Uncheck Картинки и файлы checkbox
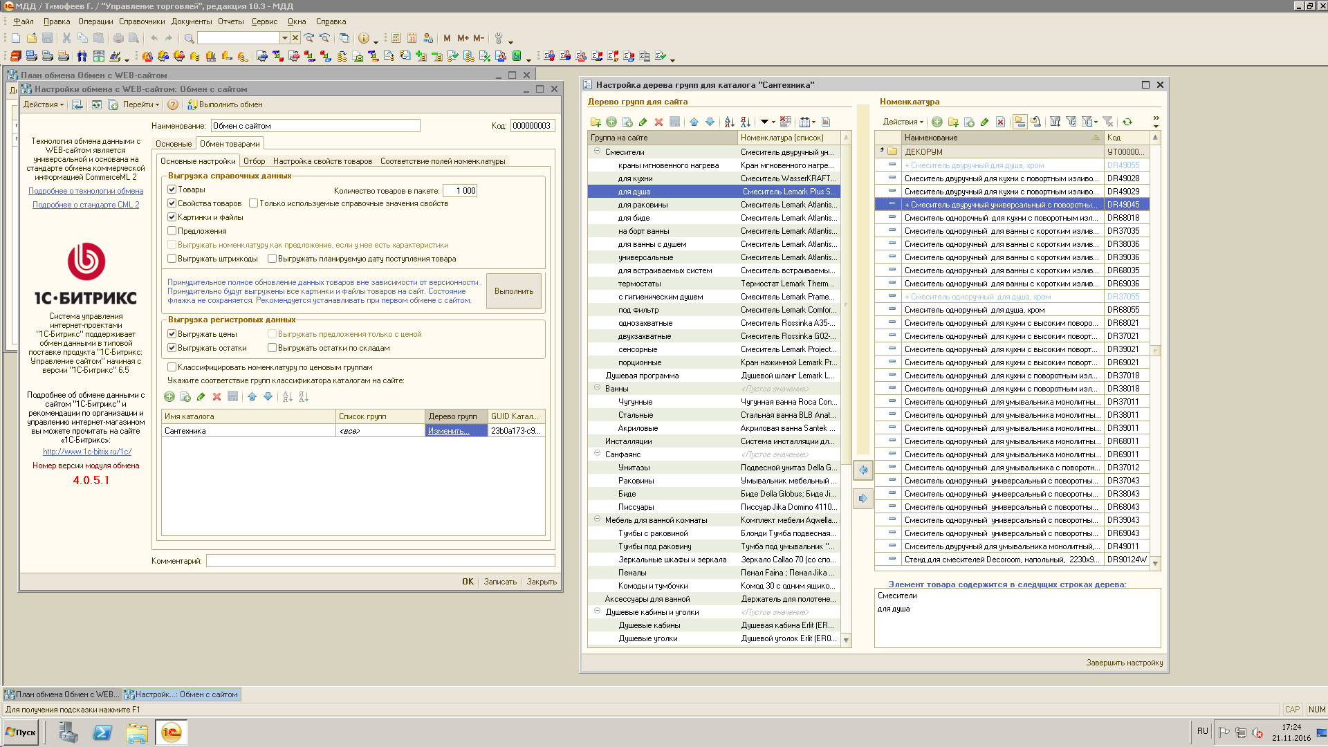This screenshot has height=747, width=1328. [x=172, y=217]
